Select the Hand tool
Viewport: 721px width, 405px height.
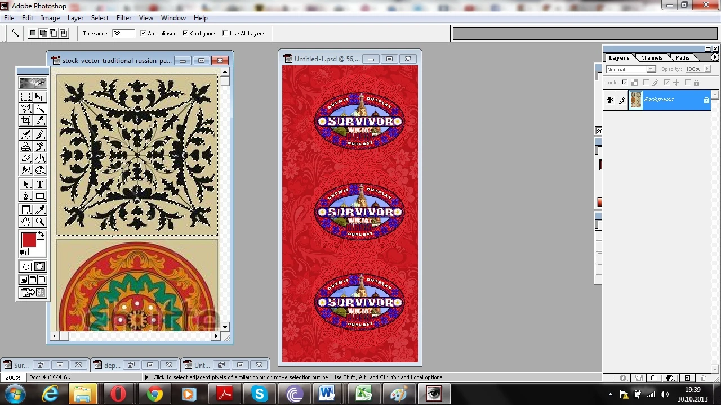26,222
